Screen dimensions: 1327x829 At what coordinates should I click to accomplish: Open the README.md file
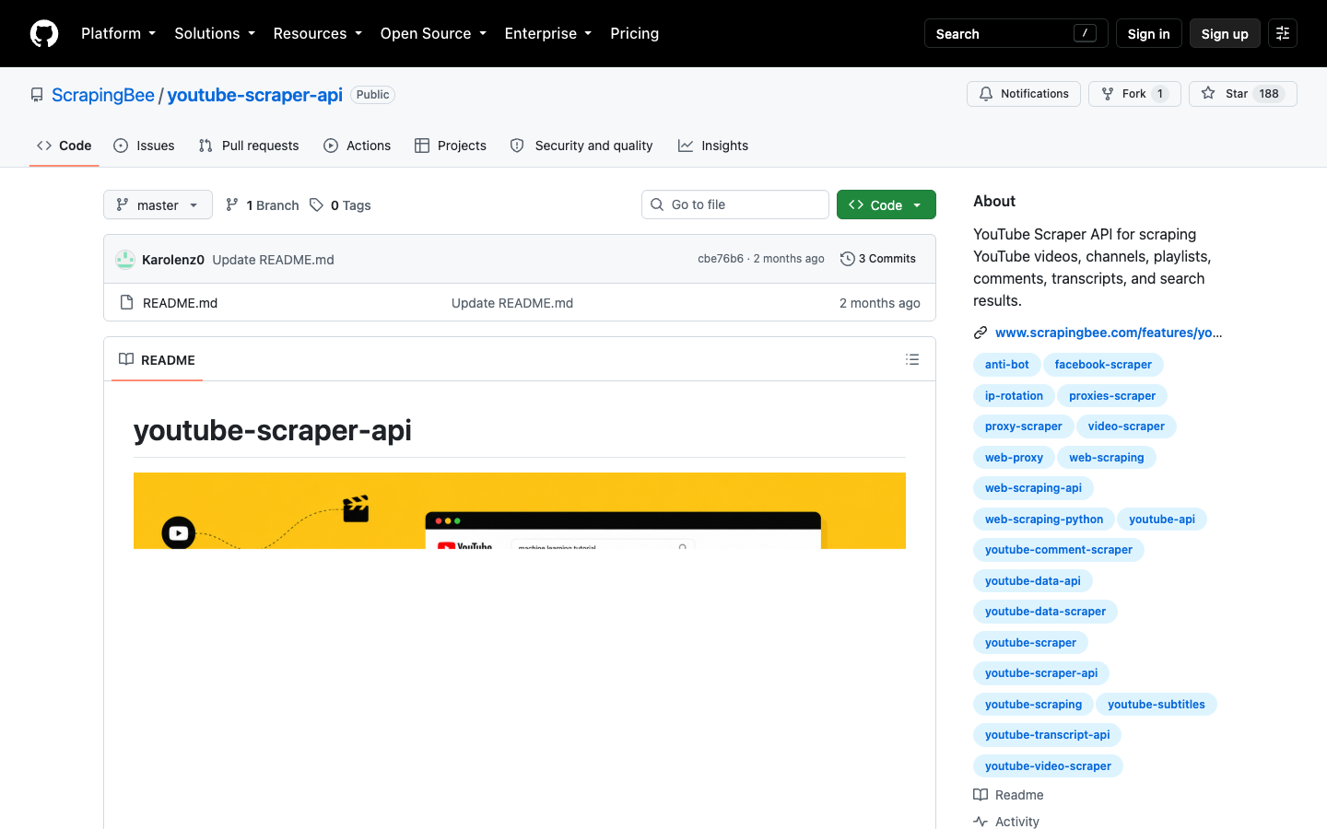180,303
